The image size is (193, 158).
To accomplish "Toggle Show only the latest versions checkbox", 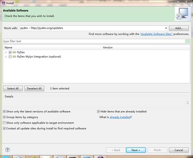I will 4,112.
